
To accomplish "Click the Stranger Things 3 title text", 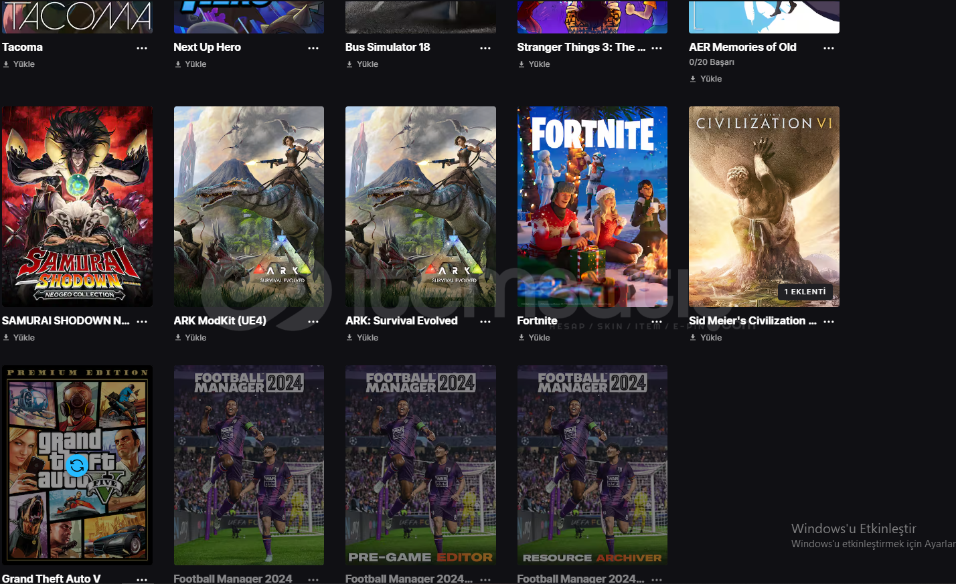I will coord(581,47).
